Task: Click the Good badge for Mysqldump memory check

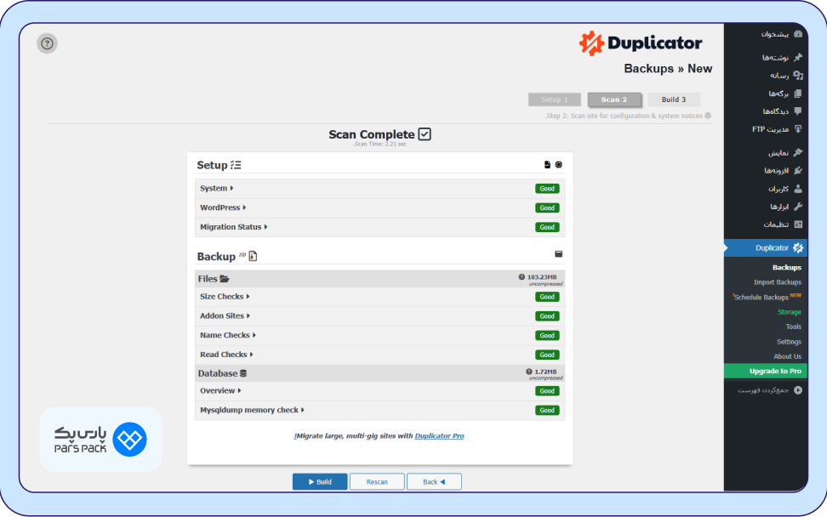Action: point(547,410)
